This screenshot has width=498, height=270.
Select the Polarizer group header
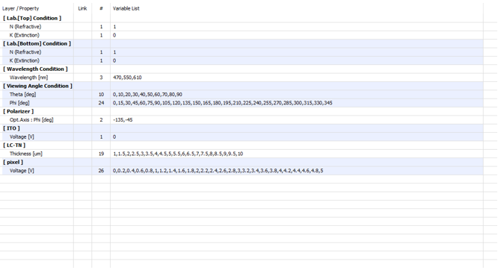[18, 111]
